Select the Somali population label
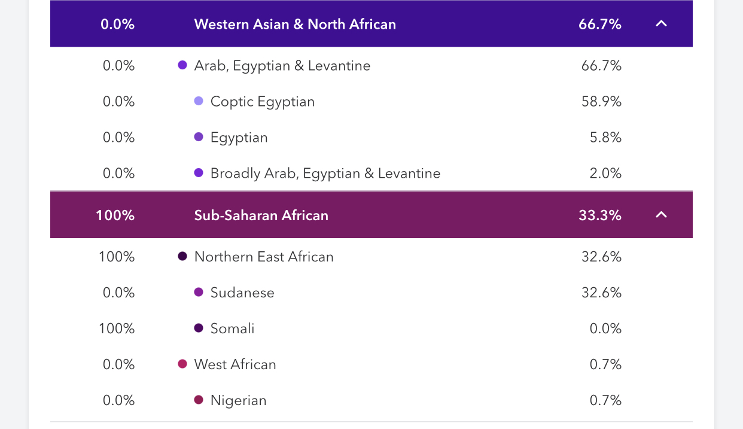 coord(232,329)
